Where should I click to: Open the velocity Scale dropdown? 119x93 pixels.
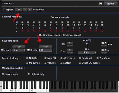click(87, 52)
